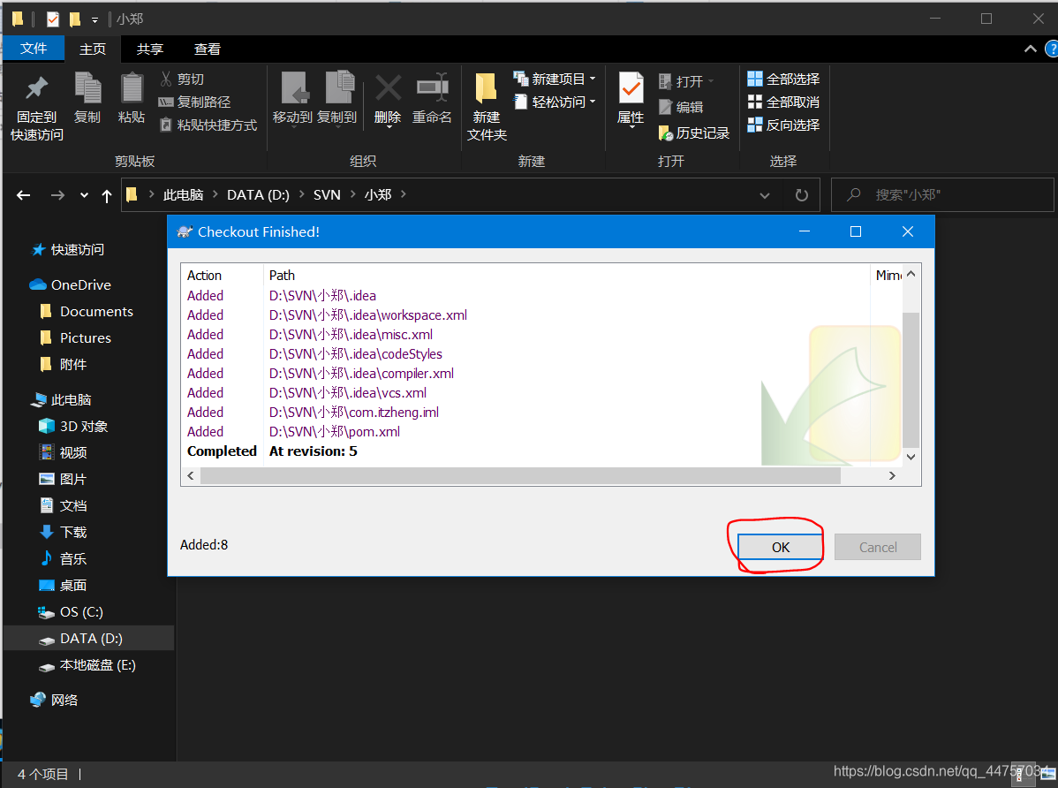Viewport: 1058px width, 788px height.
Task: Open the Easy Access dropdown
Action: pyautogui.click(x=592, y=102)
